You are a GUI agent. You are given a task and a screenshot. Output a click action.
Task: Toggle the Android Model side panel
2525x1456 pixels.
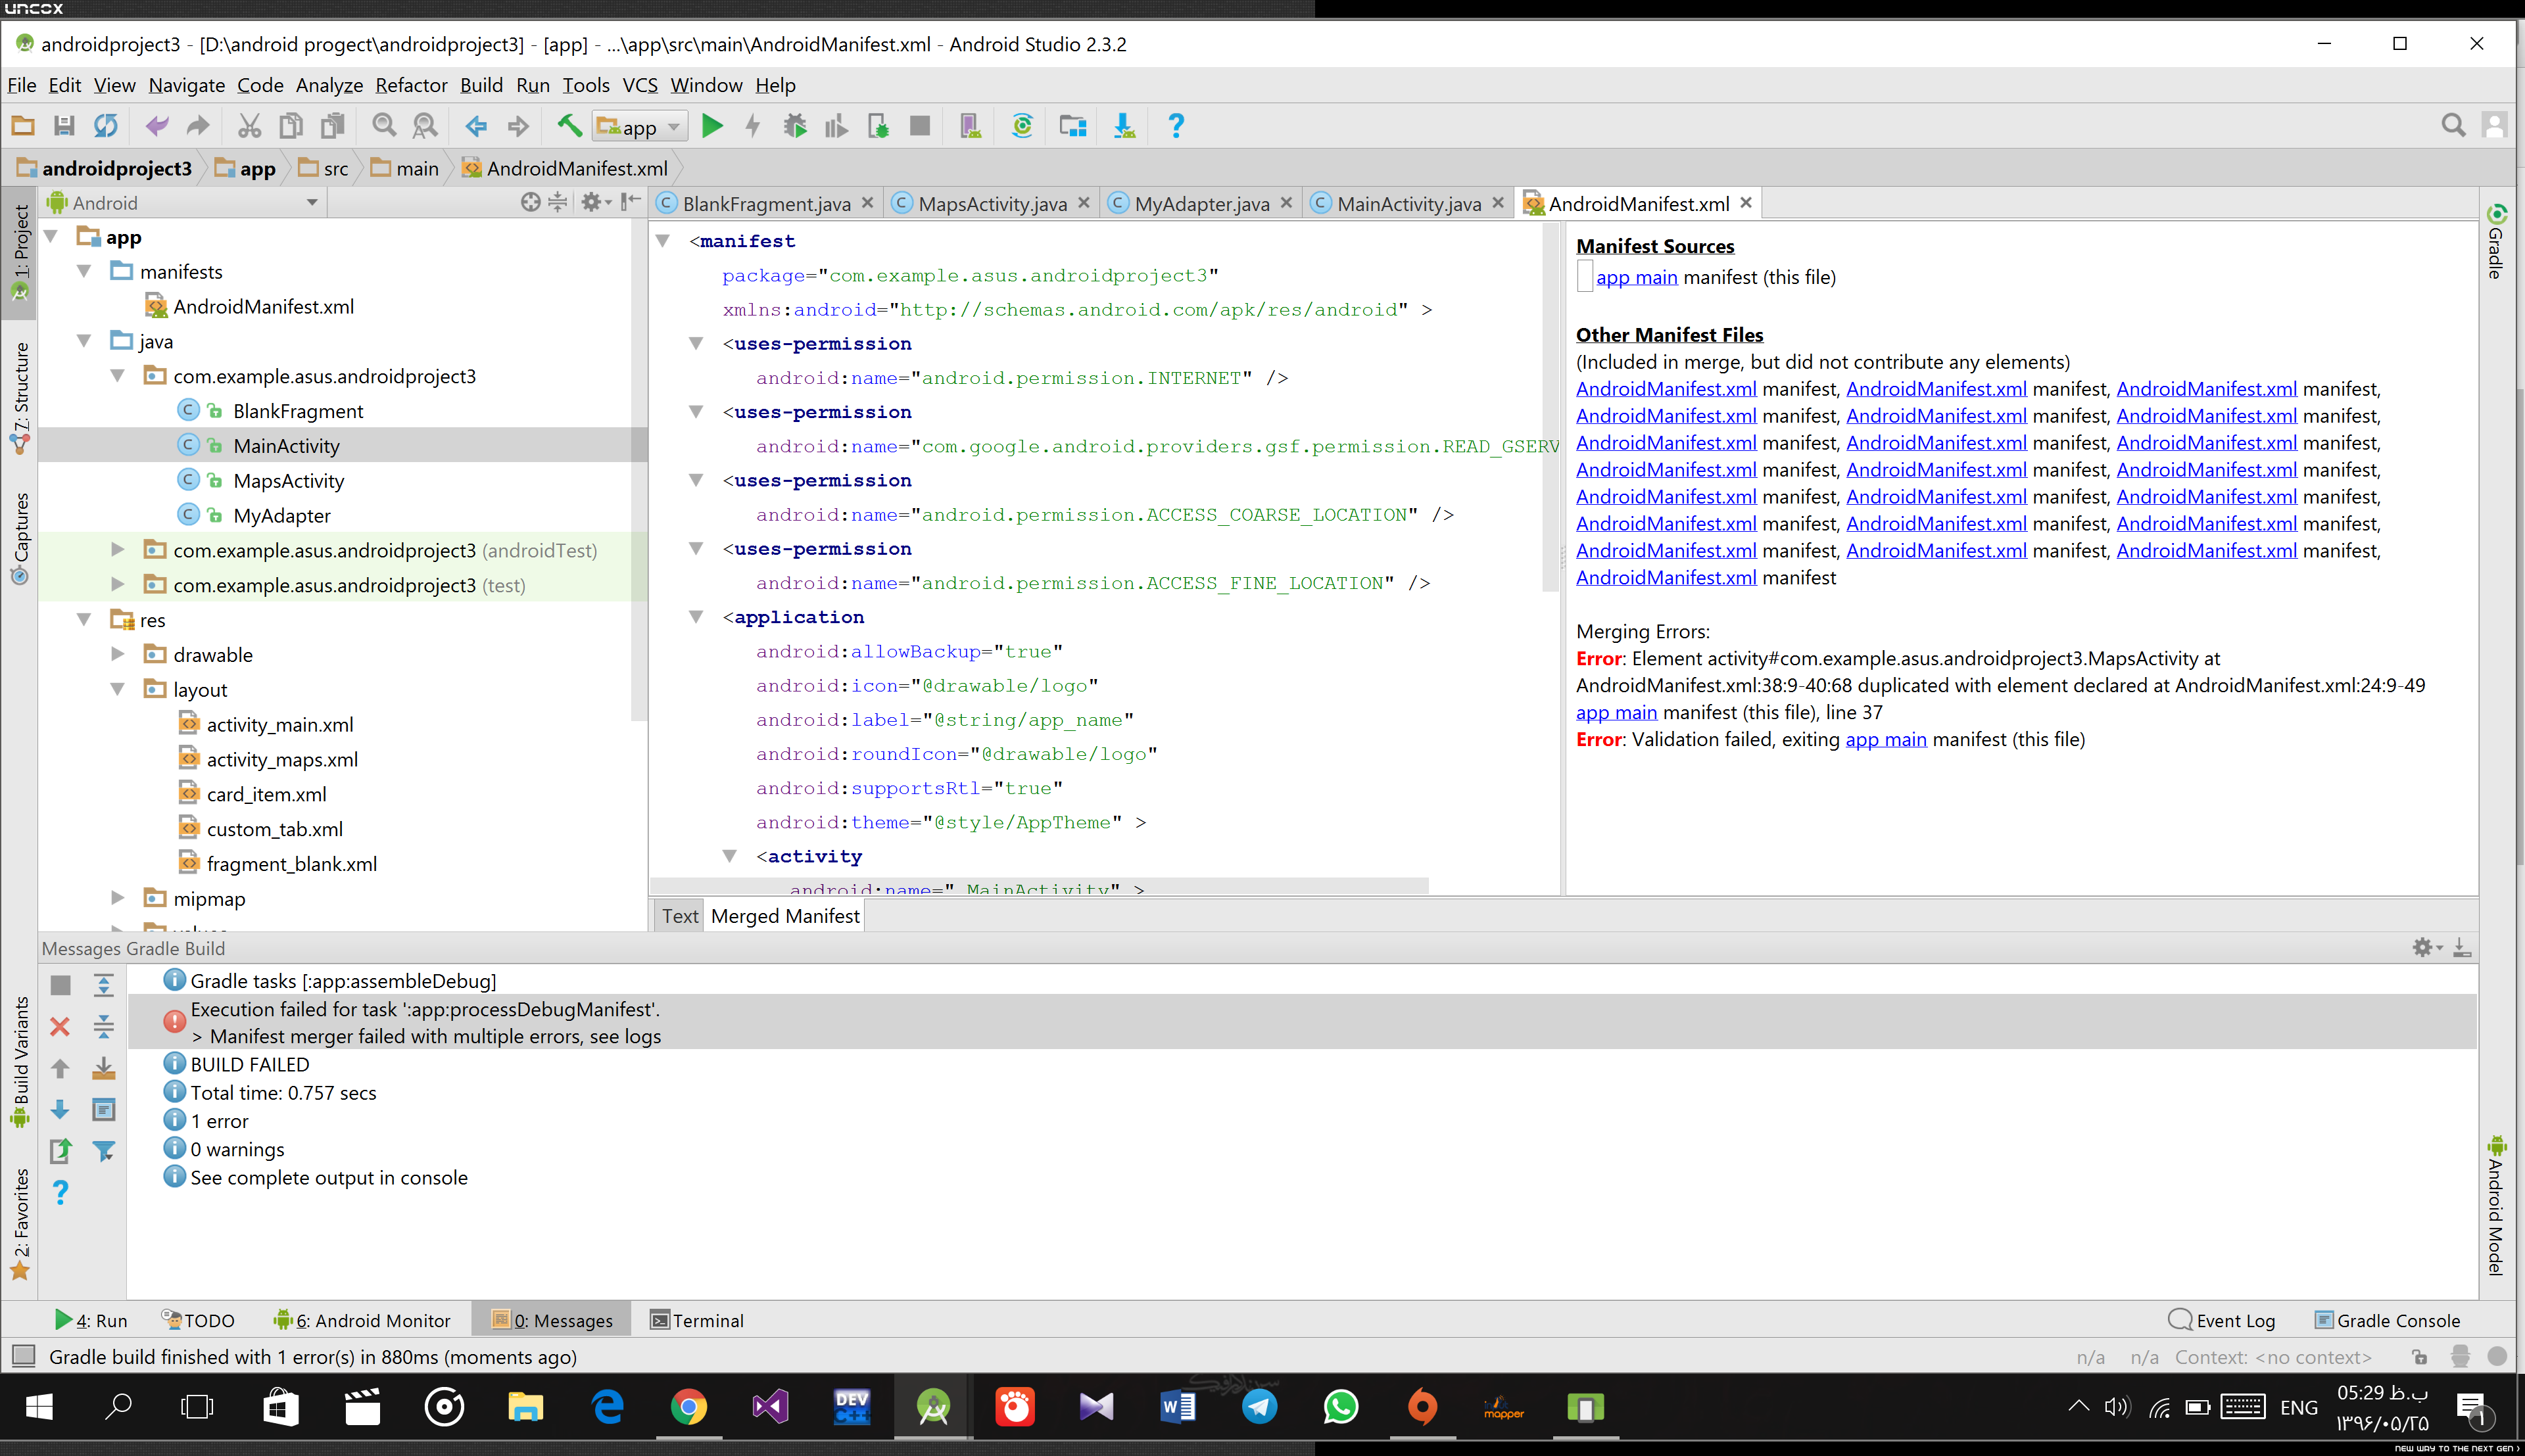[x=2496, y=1206]
